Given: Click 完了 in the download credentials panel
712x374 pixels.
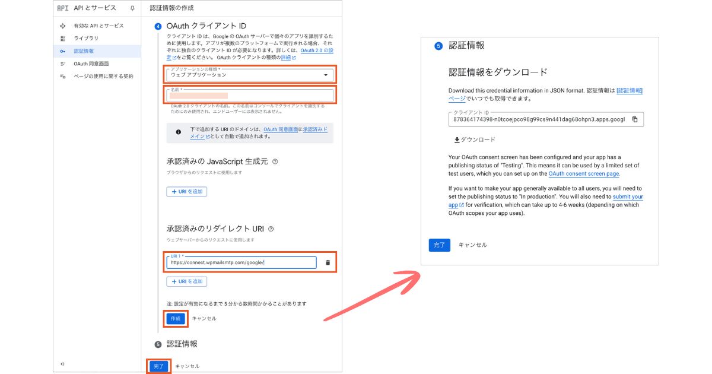Looking at the screenshot, I should 439,245.
